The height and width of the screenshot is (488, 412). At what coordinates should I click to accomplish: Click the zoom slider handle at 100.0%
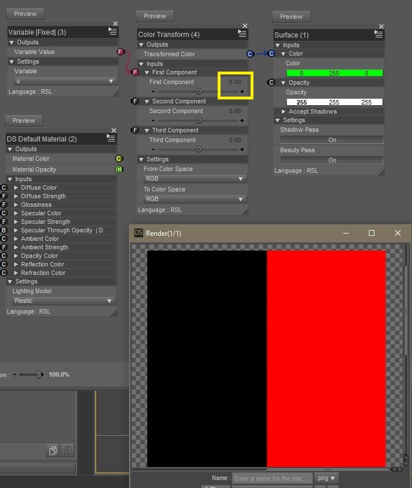[39, 374]
